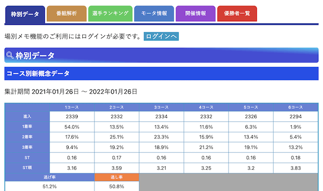This screenshot has height=191, width=323.
Task: Click the 1.9% first-place rate cell
Action: click(296, 127)
